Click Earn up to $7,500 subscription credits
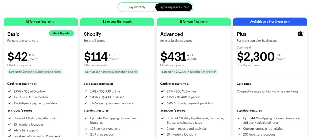 [112, 72]
